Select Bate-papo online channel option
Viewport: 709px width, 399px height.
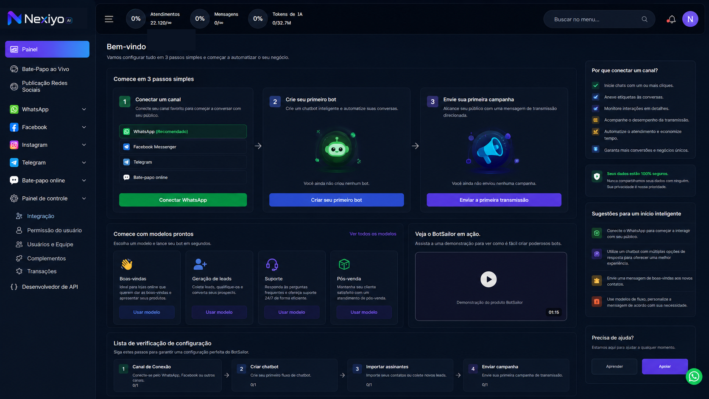(183, 177)
